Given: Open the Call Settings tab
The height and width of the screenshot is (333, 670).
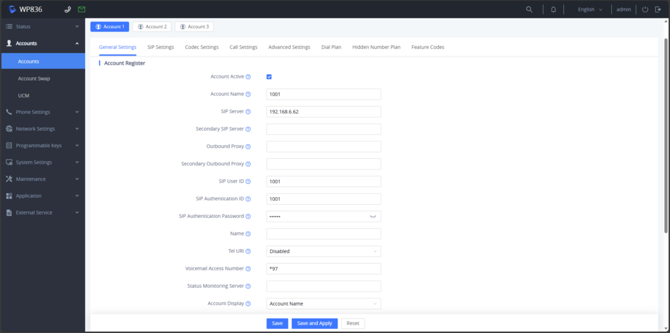Looking at the screenshot, I should (x=243, y=47).
